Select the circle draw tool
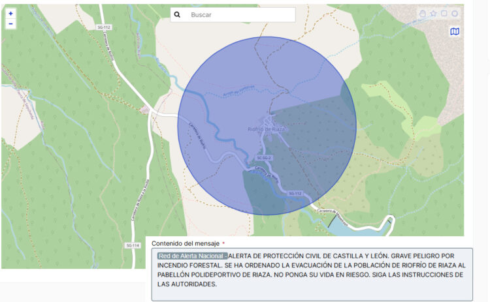The width and height of the screenshot is (490, 302). [x=455, y=13]
